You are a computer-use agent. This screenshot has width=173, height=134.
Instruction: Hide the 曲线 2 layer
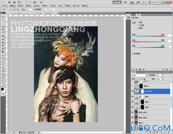pyautogui.click(x=133, y=102)
